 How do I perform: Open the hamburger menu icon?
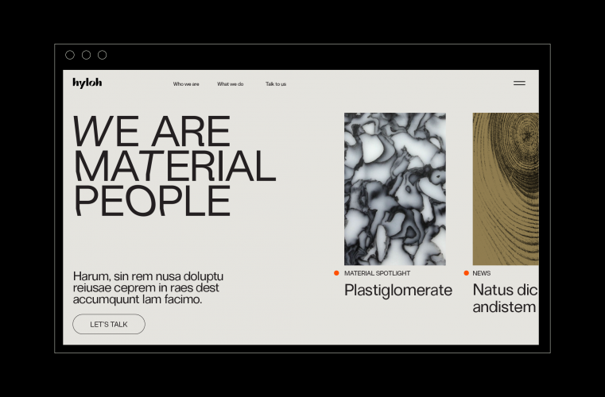[x=519, y=83]
